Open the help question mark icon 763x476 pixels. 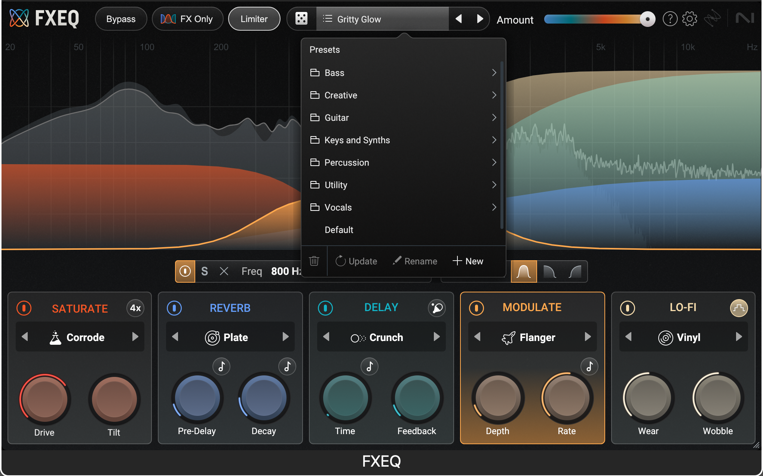pyautogui.click(x=670, y=19)
